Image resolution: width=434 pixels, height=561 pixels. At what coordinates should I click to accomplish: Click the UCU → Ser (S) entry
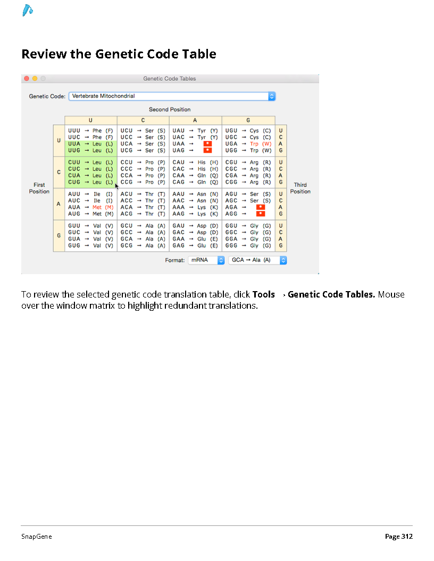(x=143, y=131)
